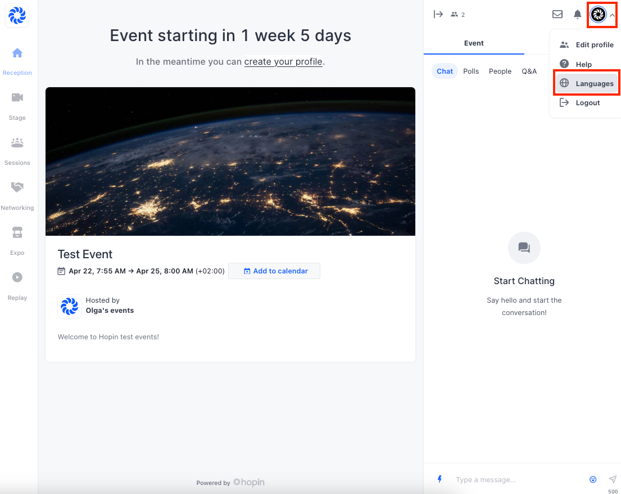Collapse the side panel with arrow icon

(438, 15)
